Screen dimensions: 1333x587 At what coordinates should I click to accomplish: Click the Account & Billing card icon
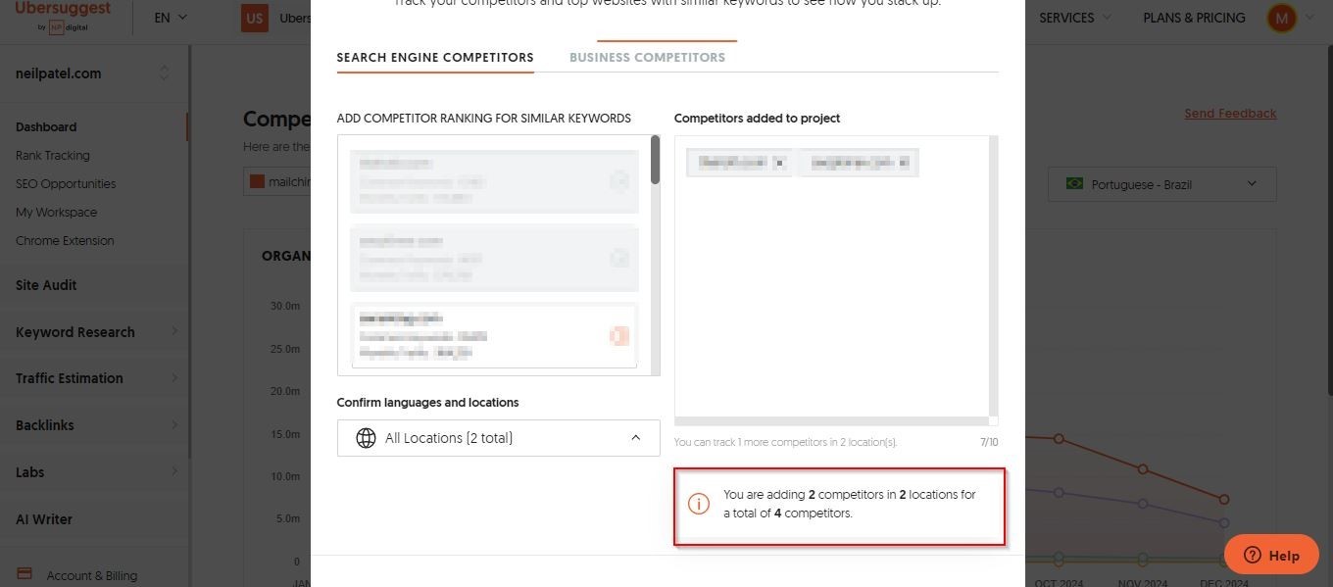tap(25, 574)
